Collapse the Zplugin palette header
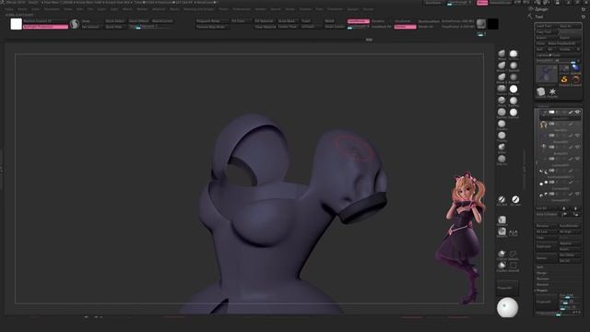The height and width of the screenshot is (332, 590). coord(542,9)
